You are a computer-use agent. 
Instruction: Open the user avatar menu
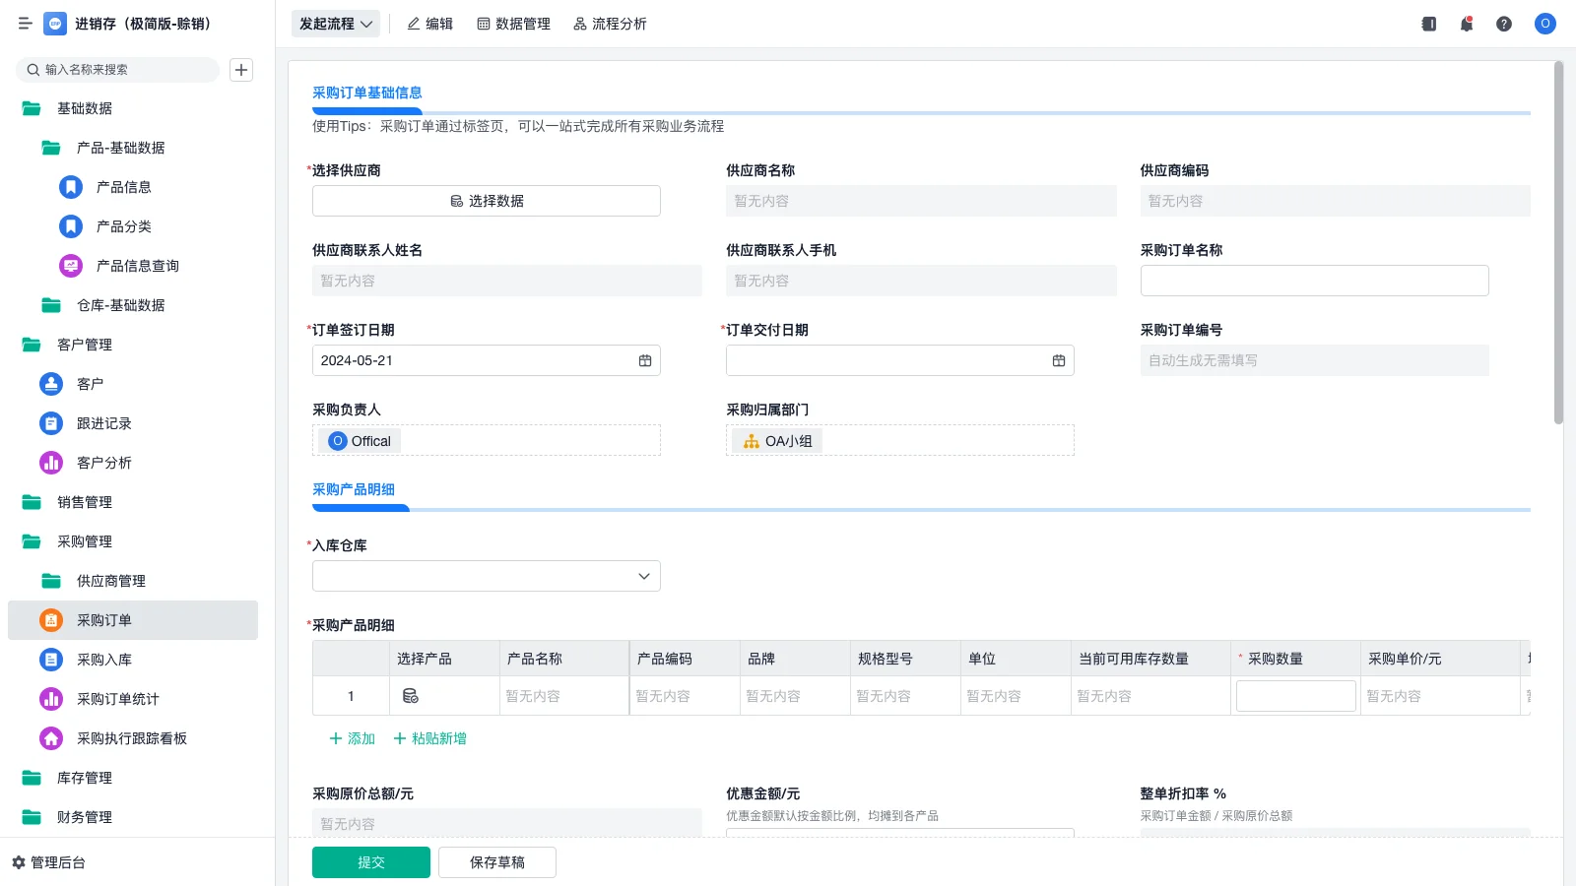pos(1545,24)
